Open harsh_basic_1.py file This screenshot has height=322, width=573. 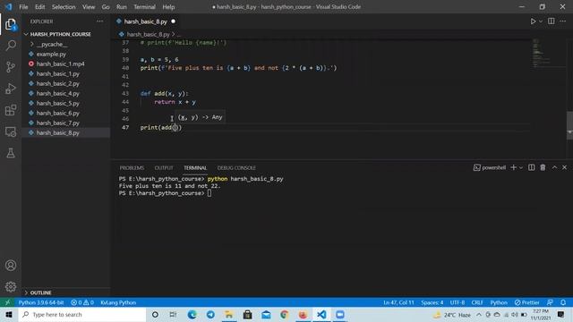pos(57,73)
